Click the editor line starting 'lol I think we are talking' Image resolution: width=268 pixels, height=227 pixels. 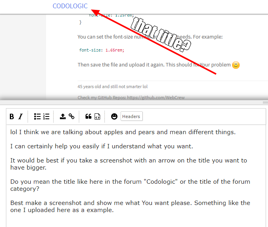pyautogui.click(x=123, y=132)
